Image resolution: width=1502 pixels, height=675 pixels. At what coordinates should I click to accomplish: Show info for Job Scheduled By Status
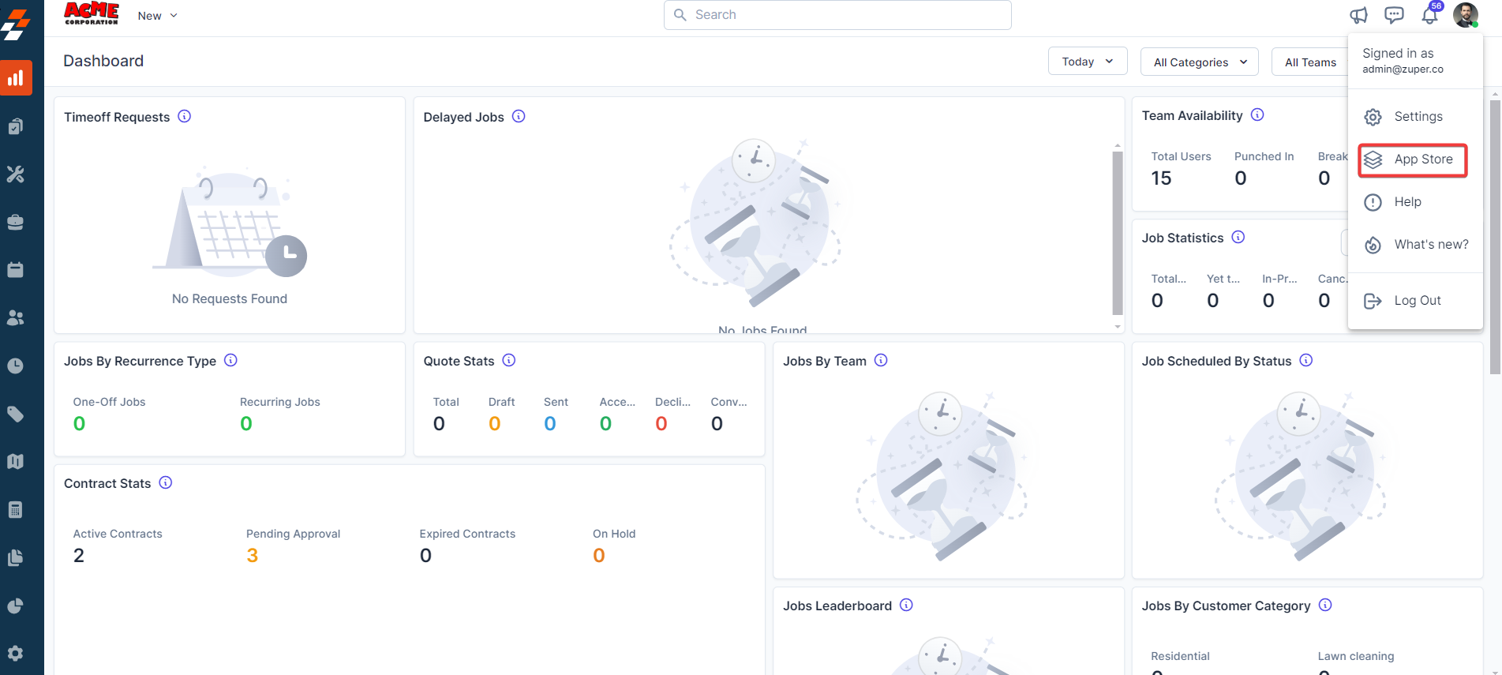(1306, 360)
